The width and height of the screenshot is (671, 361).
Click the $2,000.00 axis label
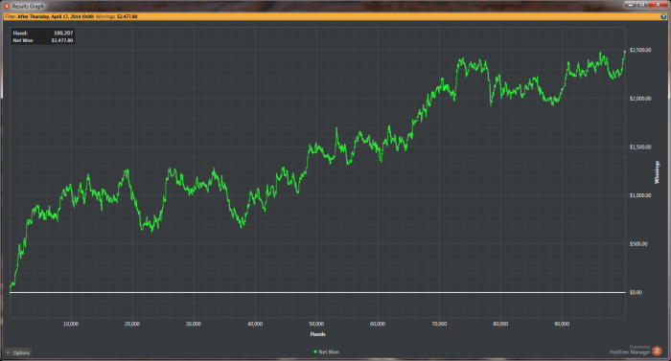click(640, 99)
